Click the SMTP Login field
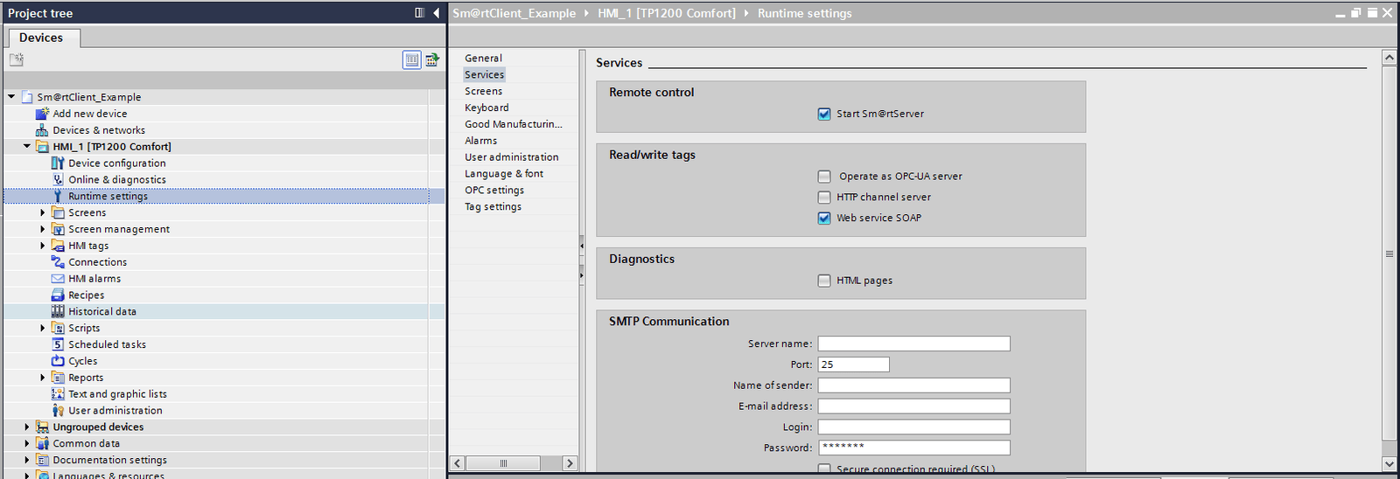 (913, 427)
